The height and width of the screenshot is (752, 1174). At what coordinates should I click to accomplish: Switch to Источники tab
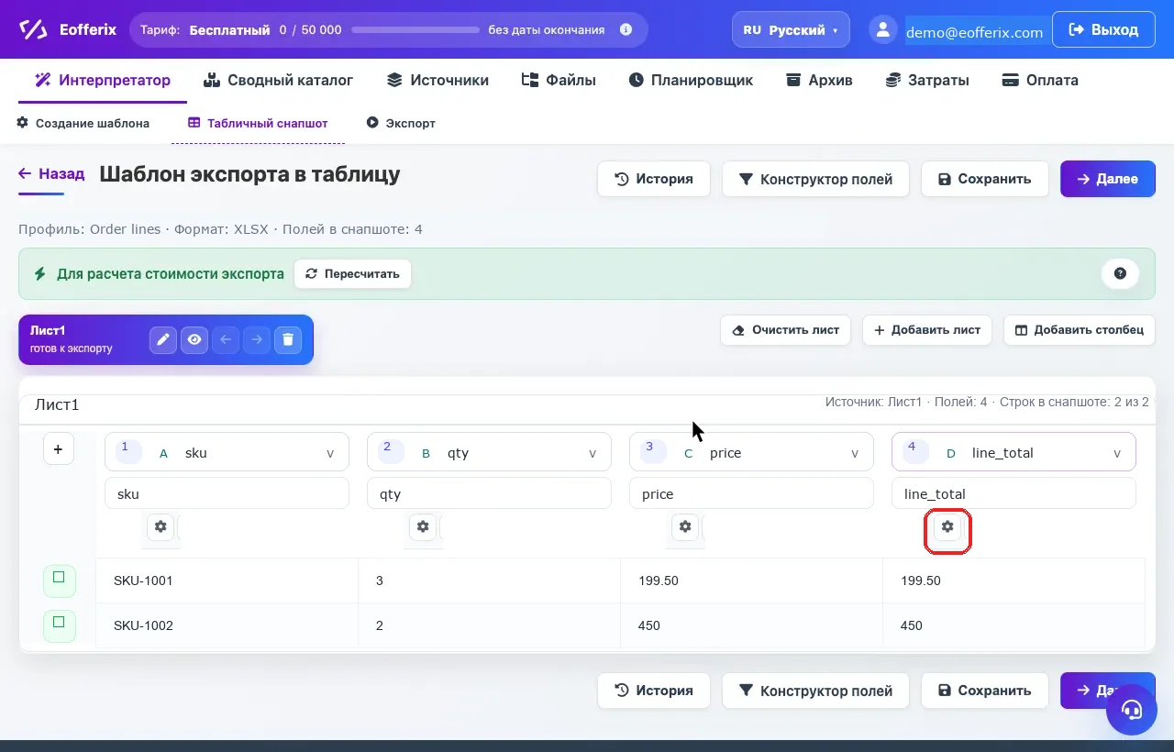click(x=437, y=80)
